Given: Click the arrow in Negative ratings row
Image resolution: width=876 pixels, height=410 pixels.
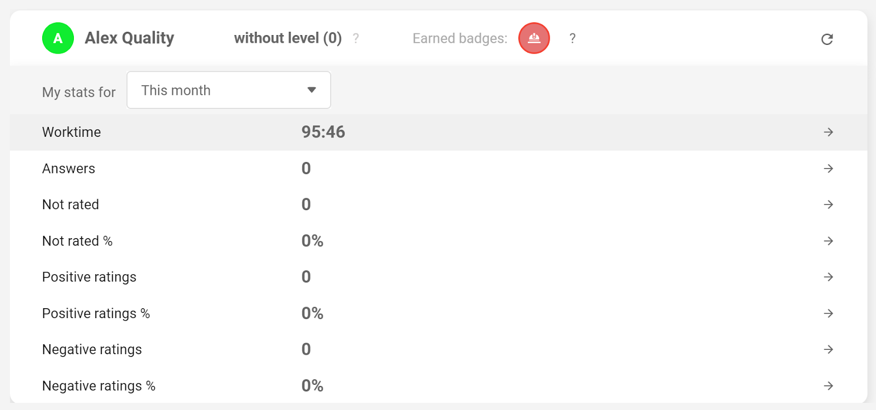Looking at the screenshot, I should (828, 349).
